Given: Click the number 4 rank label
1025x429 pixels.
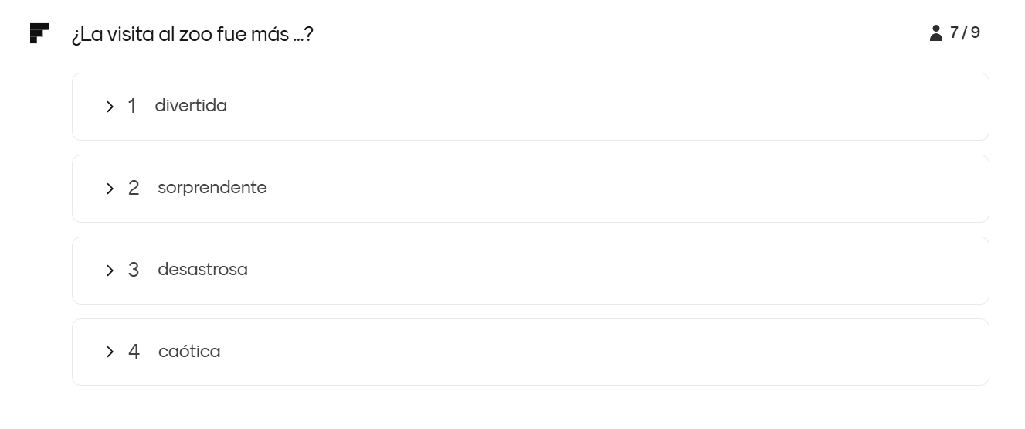Looking at the screenshot, I should [134, 352].
